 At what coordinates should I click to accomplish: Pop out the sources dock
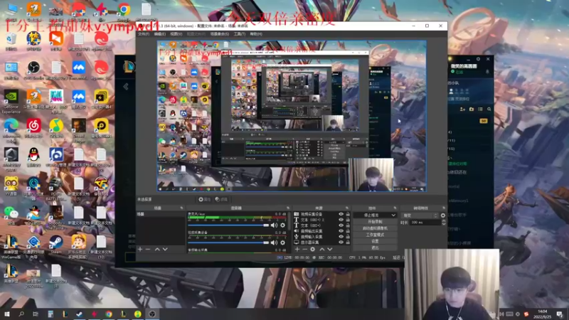point(347,208)
